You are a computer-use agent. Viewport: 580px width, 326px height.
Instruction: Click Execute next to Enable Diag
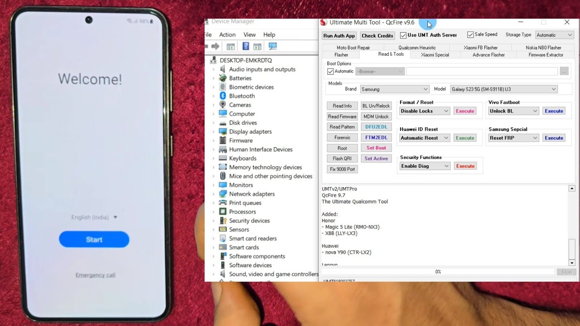point(465,166)
